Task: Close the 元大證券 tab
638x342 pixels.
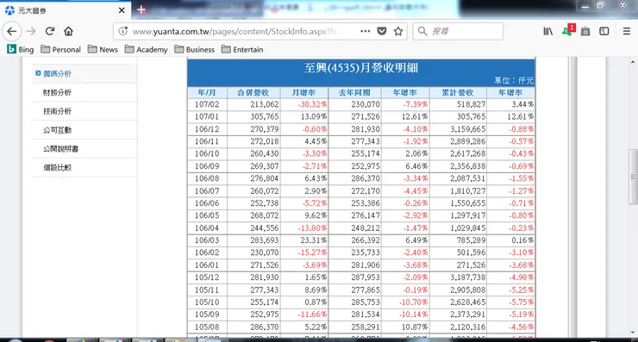Action: (122, 10)
